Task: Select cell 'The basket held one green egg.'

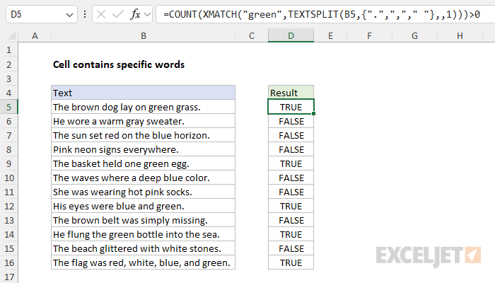Action: point(144,163)
